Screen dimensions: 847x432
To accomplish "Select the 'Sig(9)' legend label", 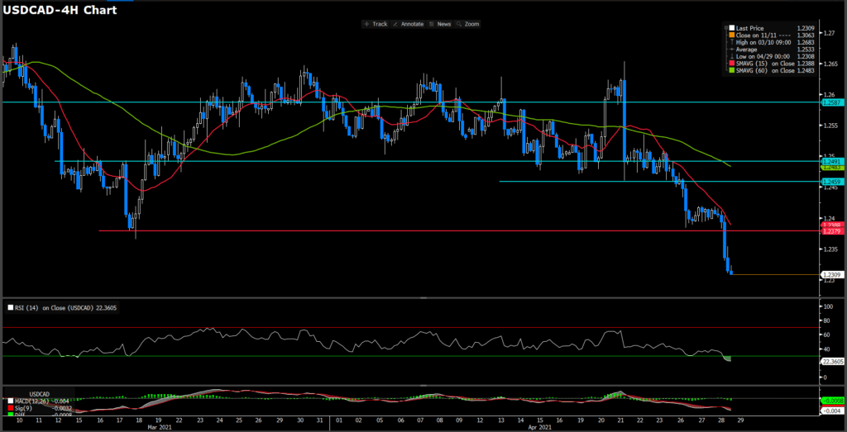I will (23, 408).
